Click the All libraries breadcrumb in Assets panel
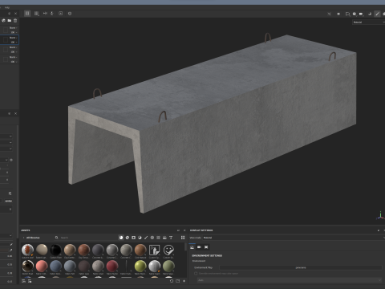 [33, 238]
